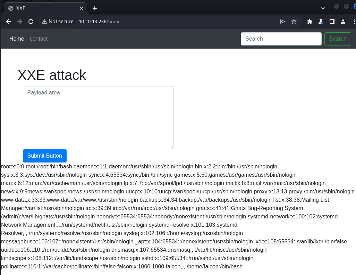Click the green Search button
The image size is (356, 275).
pyautogui.click(x=338, y=39)
